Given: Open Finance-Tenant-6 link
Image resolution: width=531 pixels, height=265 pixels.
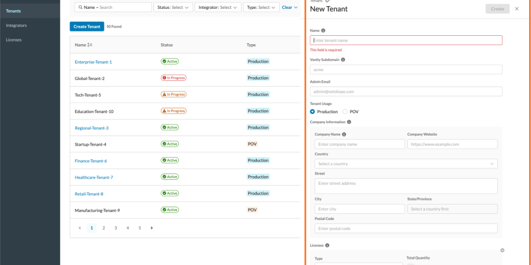Looking at the screenshot, I should [x=91, y=161].
